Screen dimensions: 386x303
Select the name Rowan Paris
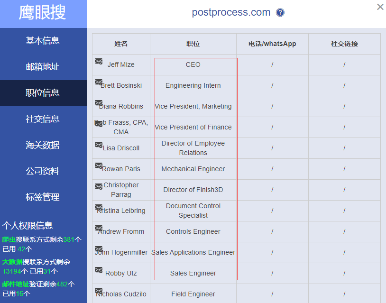tap(121, 169)
